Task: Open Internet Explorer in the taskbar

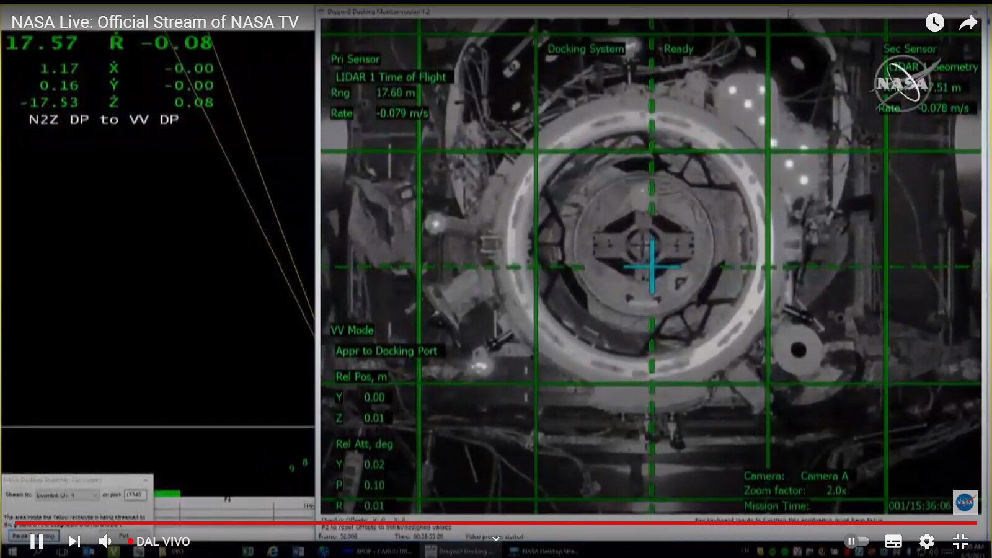Action: (272, 551)
